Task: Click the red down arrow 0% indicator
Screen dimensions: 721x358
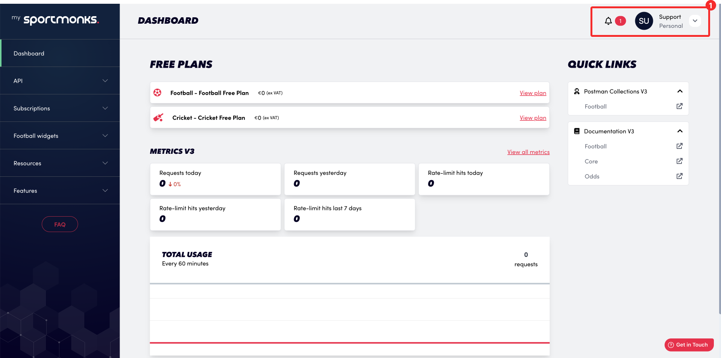Action: click(x=175, y=184)
